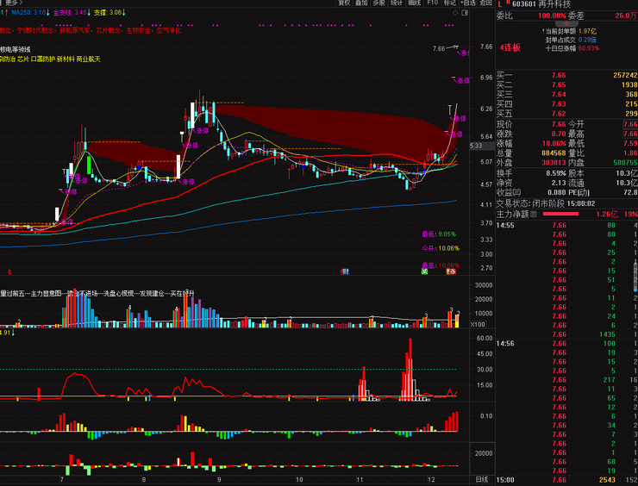Screen dimensions: 638x486
Task: Click the 统计 statistics button
Action: (397, 3)
